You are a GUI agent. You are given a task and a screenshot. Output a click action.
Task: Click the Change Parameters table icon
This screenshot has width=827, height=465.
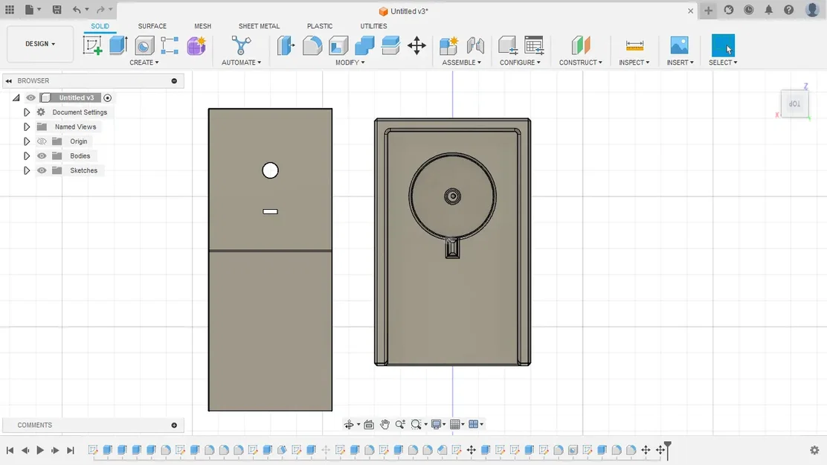click(534, 45)
